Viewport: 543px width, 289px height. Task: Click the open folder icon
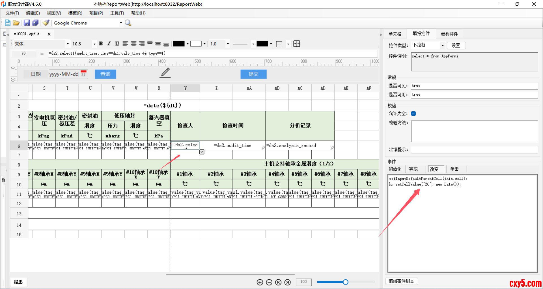(x=16, y=23)
